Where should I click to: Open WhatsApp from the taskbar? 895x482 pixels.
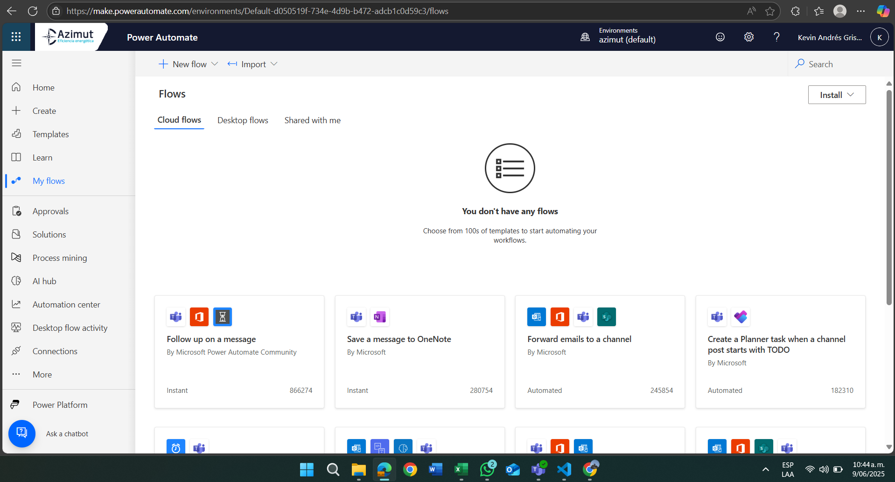pyautogui.click(x=487, y=469)
